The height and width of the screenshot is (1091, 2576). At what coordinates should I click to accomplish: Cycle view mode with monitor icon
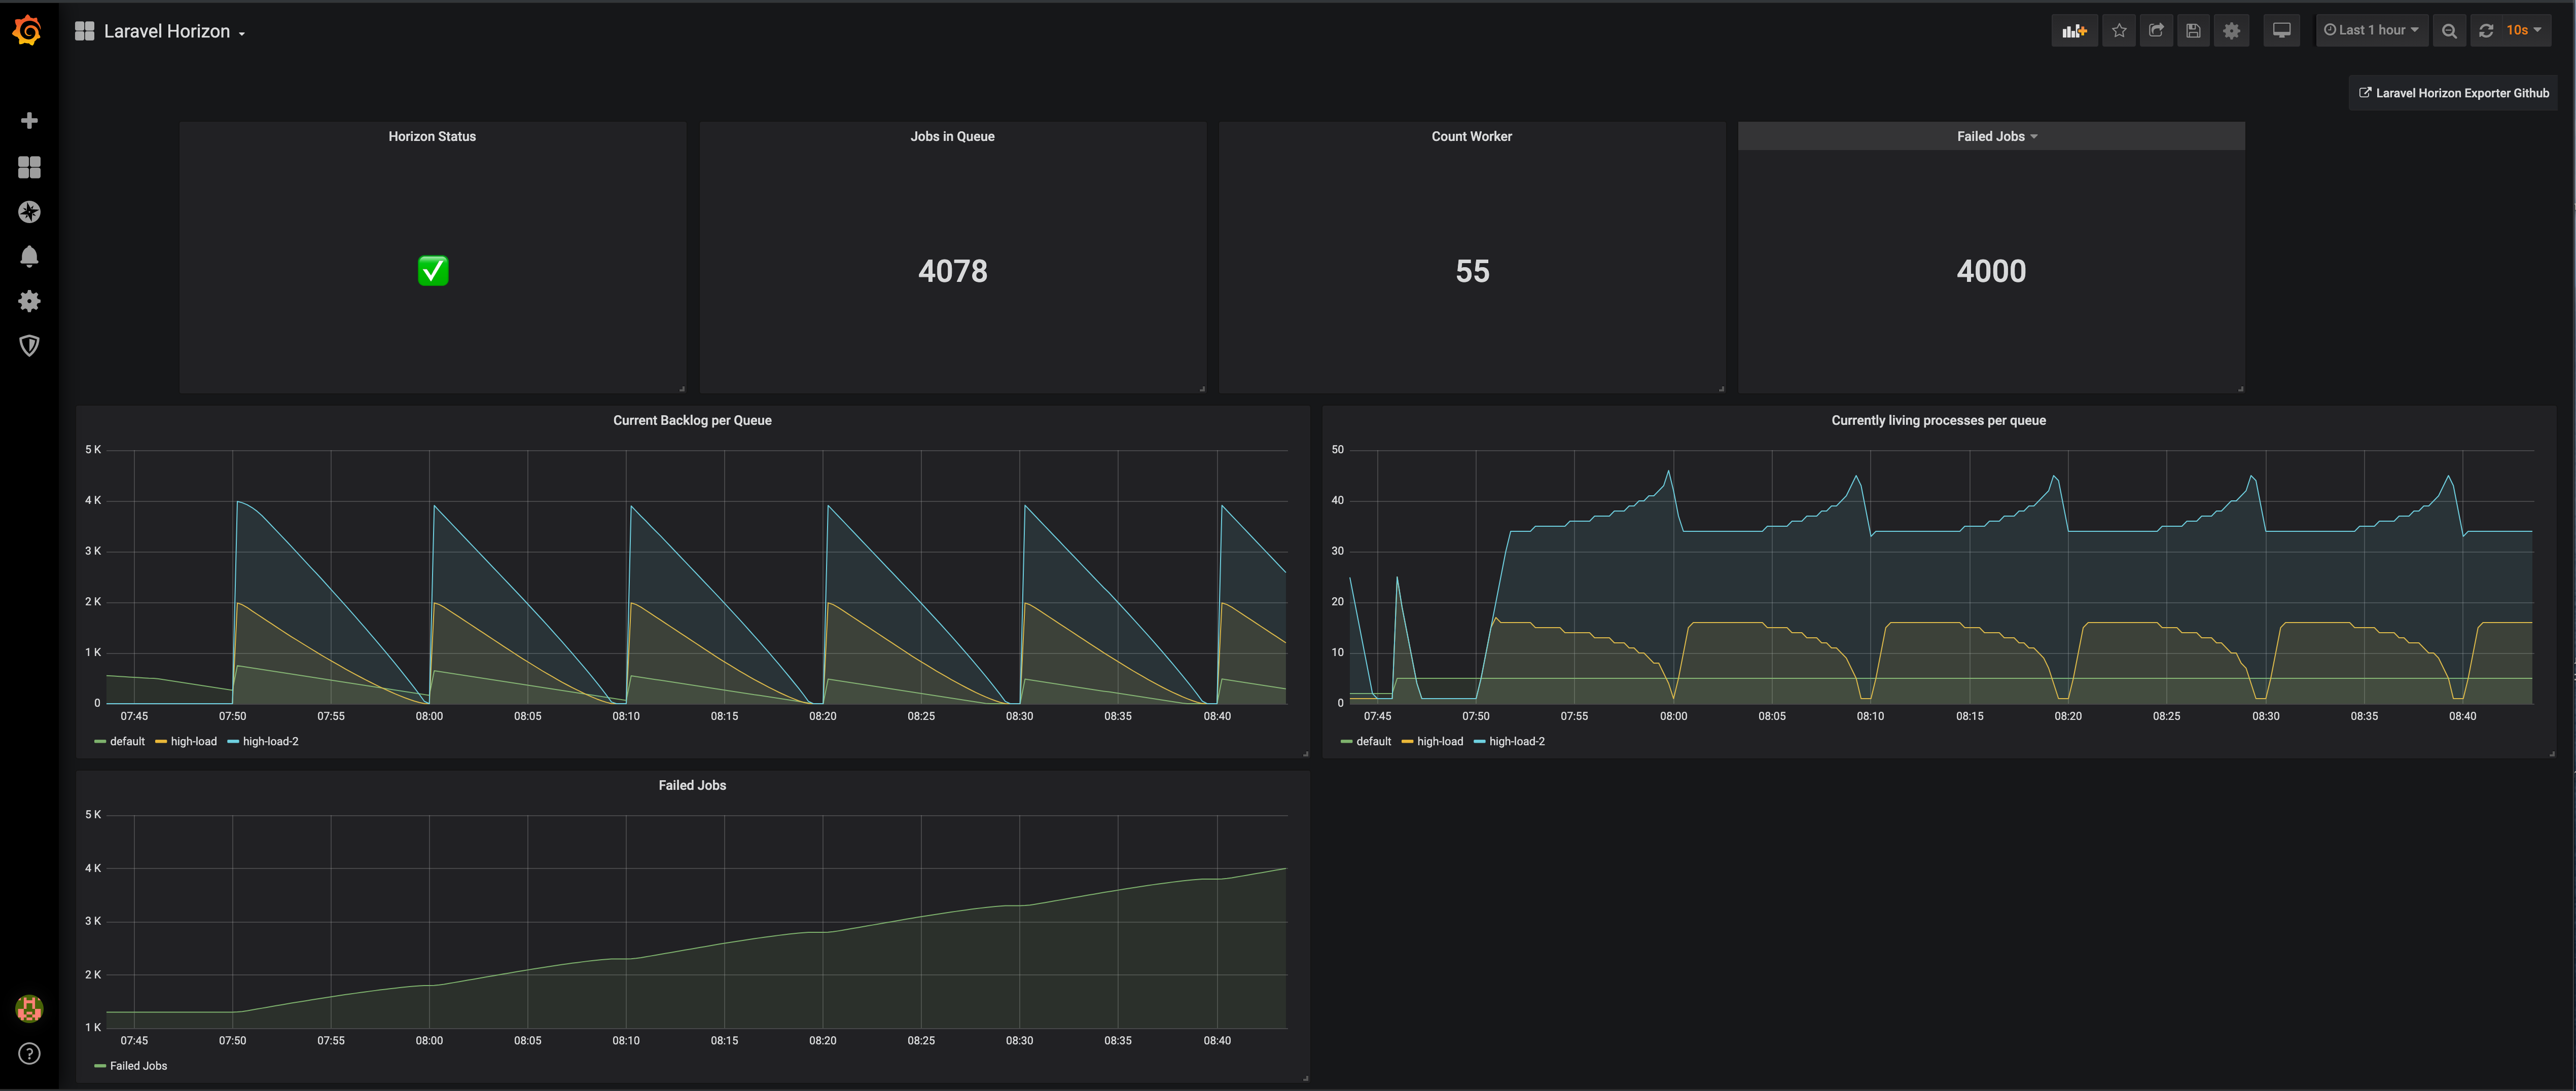coord(2281,31)
